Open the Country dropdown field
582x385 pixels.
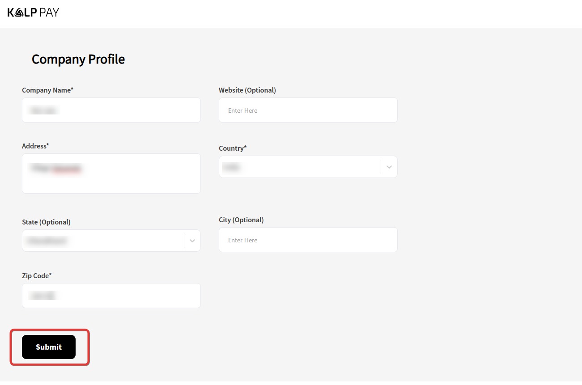pyautogui.click(x=300, y=167)
